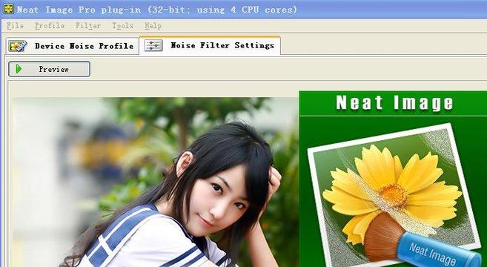Viewport: 487px width, 267px height.
Task: Open the Help menu
Action: 153,26
